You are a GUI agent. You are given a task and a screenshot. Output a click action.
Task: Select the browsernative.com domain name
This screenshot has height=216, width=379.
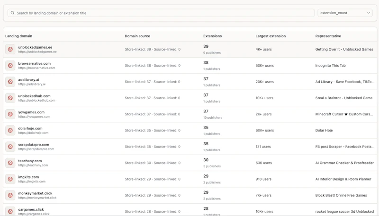tap(34, 64)
